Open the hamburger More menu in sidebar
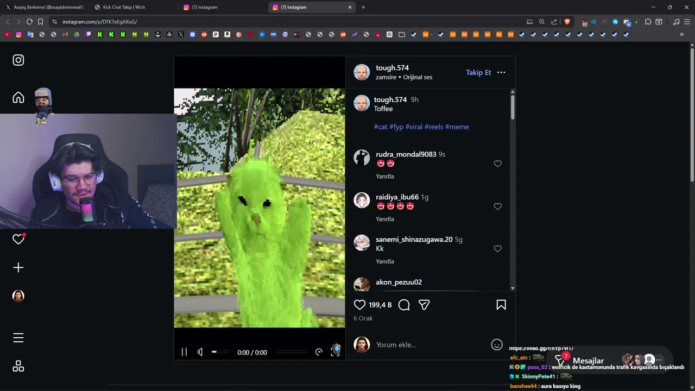 pyautogui.click(x=18, y=338)
